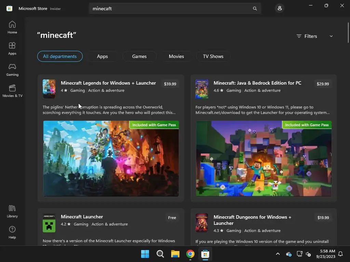Click the vertical scrollbar thumb
Viewport: 350px width, 262px height.
(348, 33)
